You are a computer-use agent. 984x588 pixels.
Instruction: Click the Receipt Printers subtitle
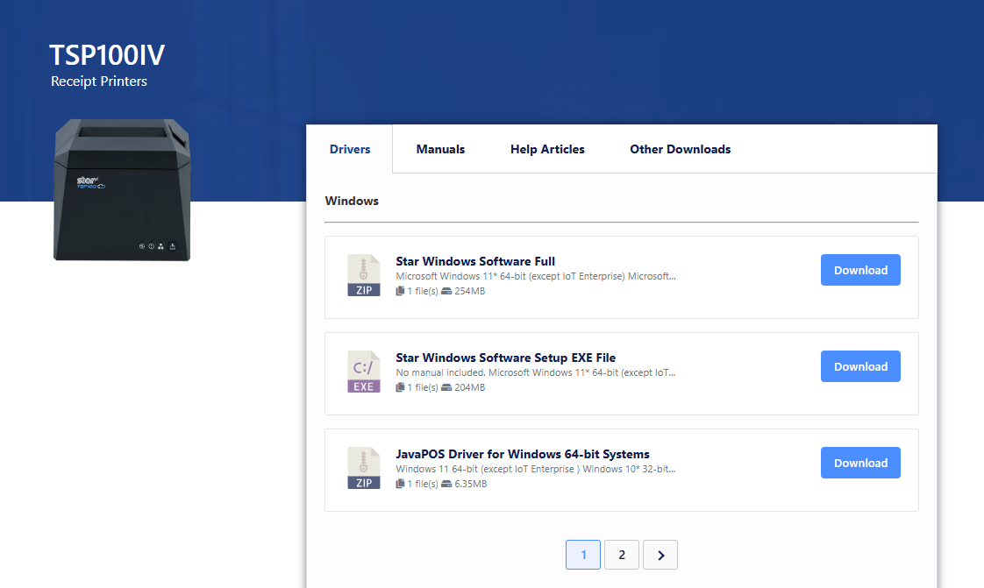(99, 81)
